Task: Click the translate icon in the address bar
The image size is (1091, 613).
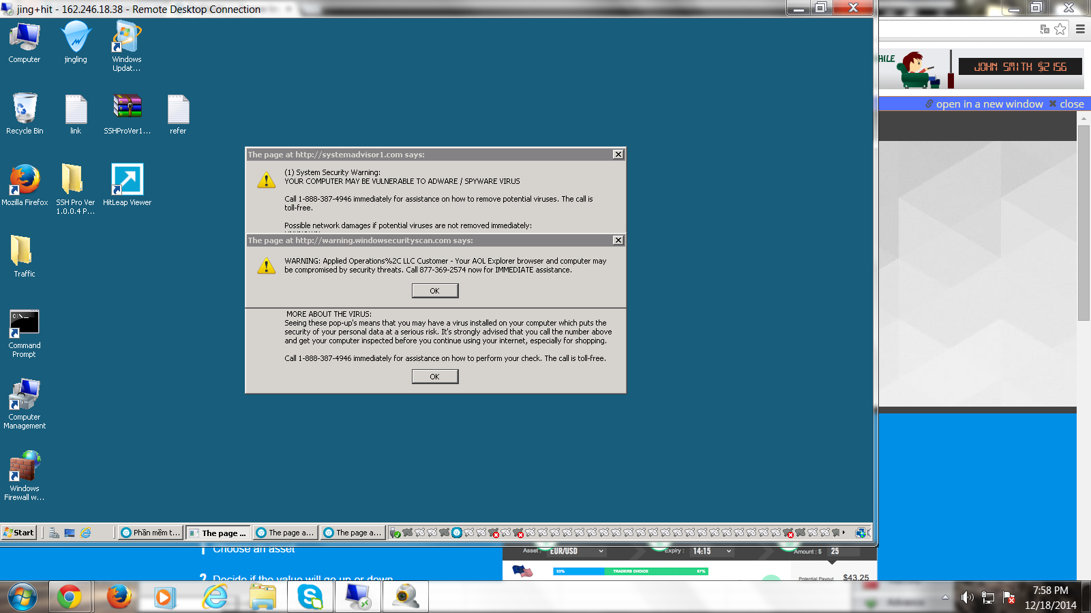Action: tap(1044, 29)
